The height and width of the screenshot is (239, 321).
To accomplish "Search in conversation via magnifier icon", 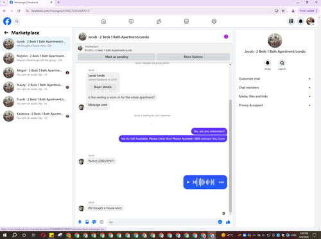I will (x=282, y=63).
